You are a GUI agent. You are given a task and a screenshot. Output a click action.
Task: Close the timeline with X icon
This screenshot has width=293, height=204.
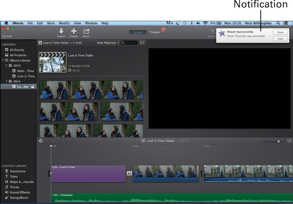41,141
